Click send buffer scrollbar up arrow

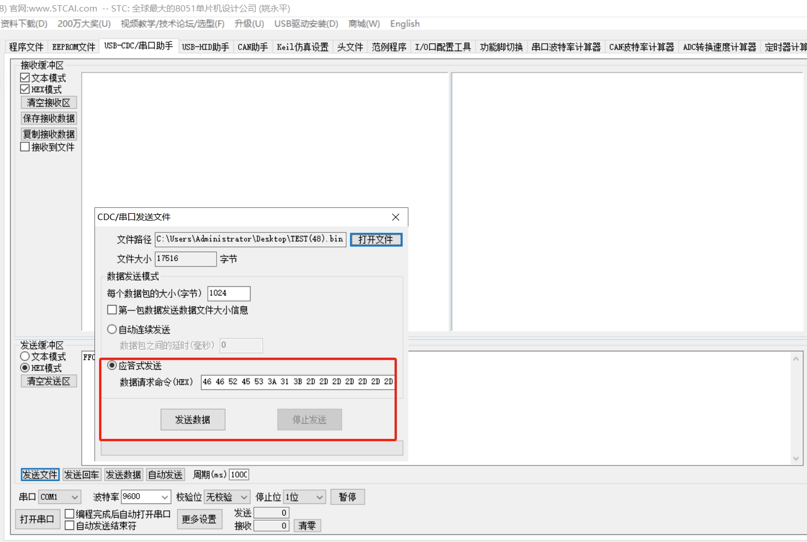pyautogui.click(x=796, y=358)
